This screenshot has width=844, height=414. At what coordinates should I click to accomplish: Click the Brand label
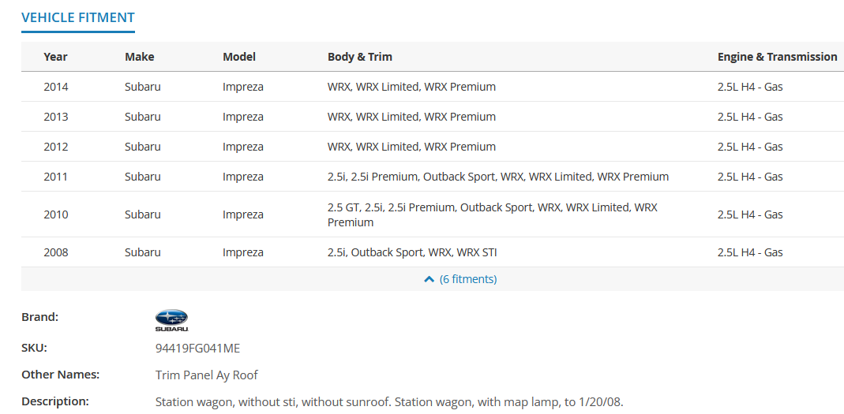[x=39, y=317]
